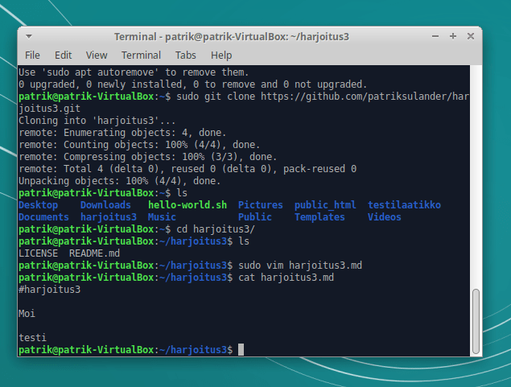Maximize the Terminal window using plus icon
Viewport: 511px width, 387px height.
pyautogui.click(x=453, y=37)
